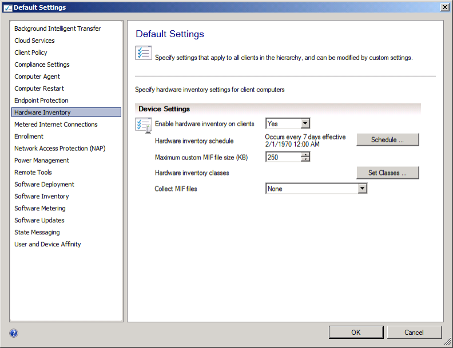Open User and Device Affinity settings
453x348 pixels.
[x=47, y=245]
